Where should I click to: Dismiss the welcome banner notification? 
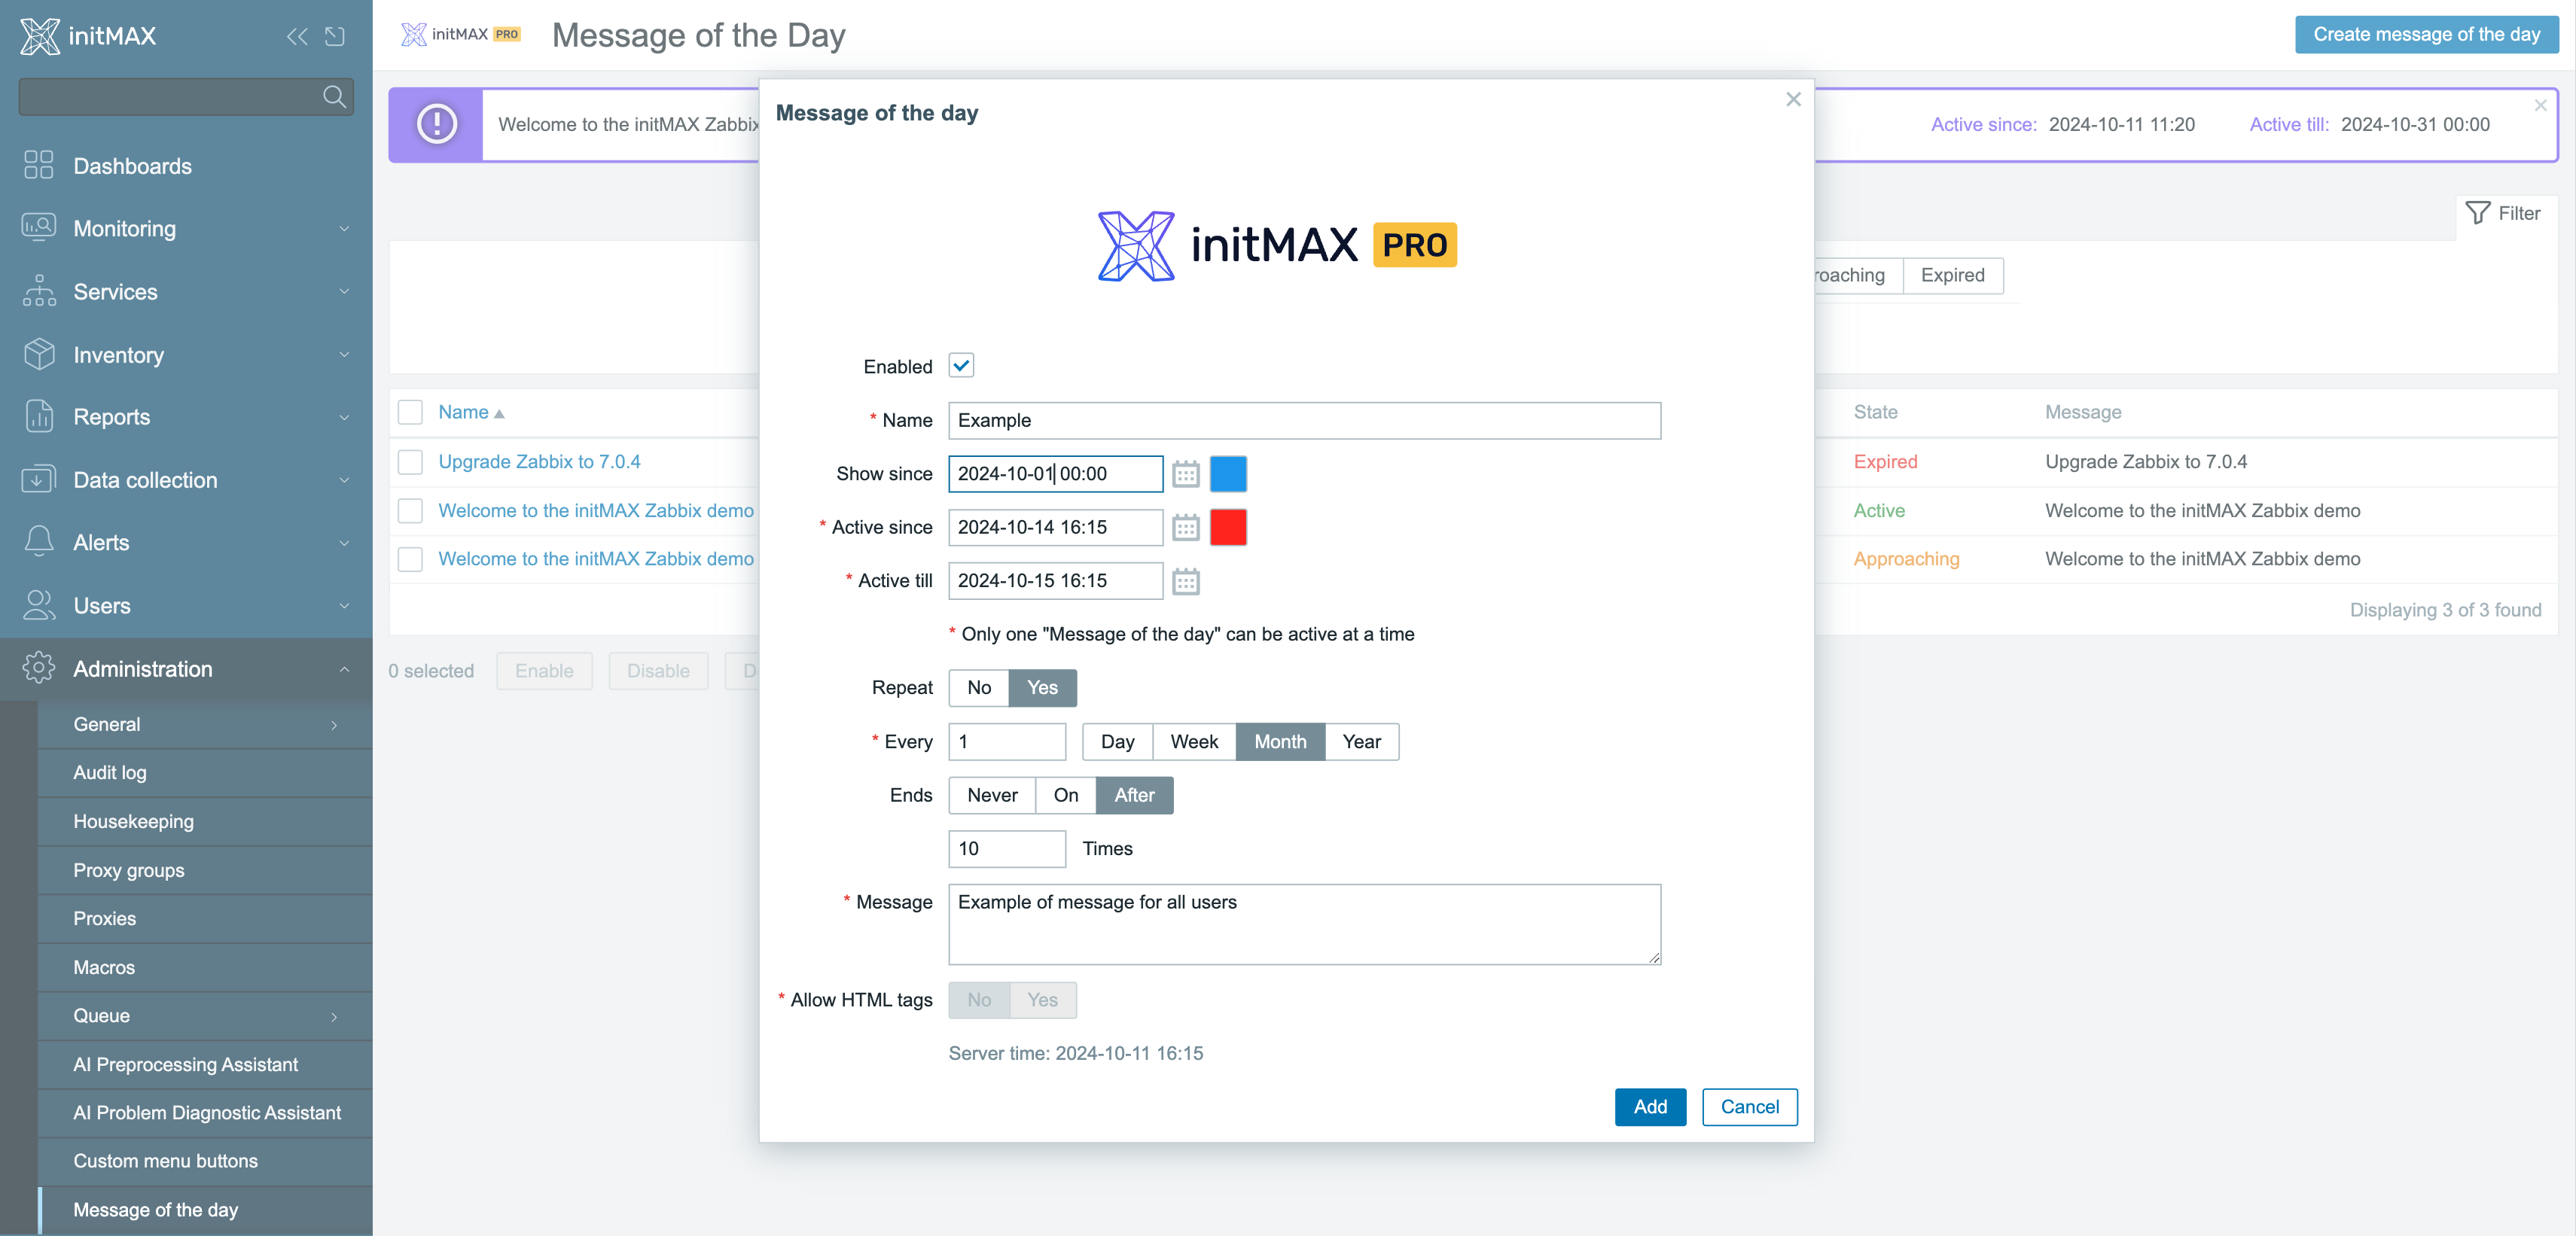(x=2540, y=105)
